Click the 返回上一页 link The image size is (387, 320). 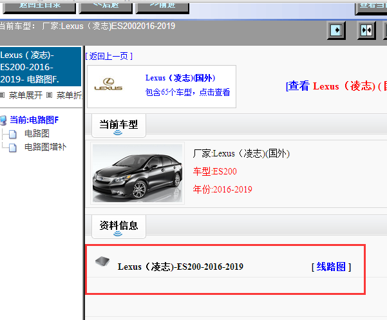click(109, 56)
